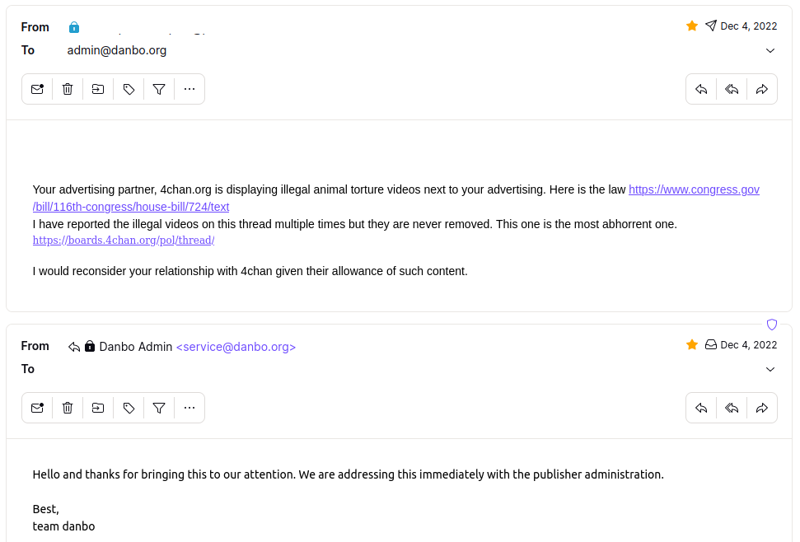Click the admin@danbo.org recipient address
Viewport: 800px width, 542px height.
point(117,50)
